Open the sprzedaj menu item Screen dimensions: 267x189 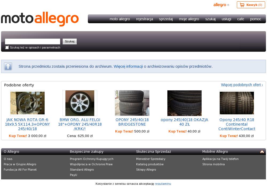coord(166,19)
